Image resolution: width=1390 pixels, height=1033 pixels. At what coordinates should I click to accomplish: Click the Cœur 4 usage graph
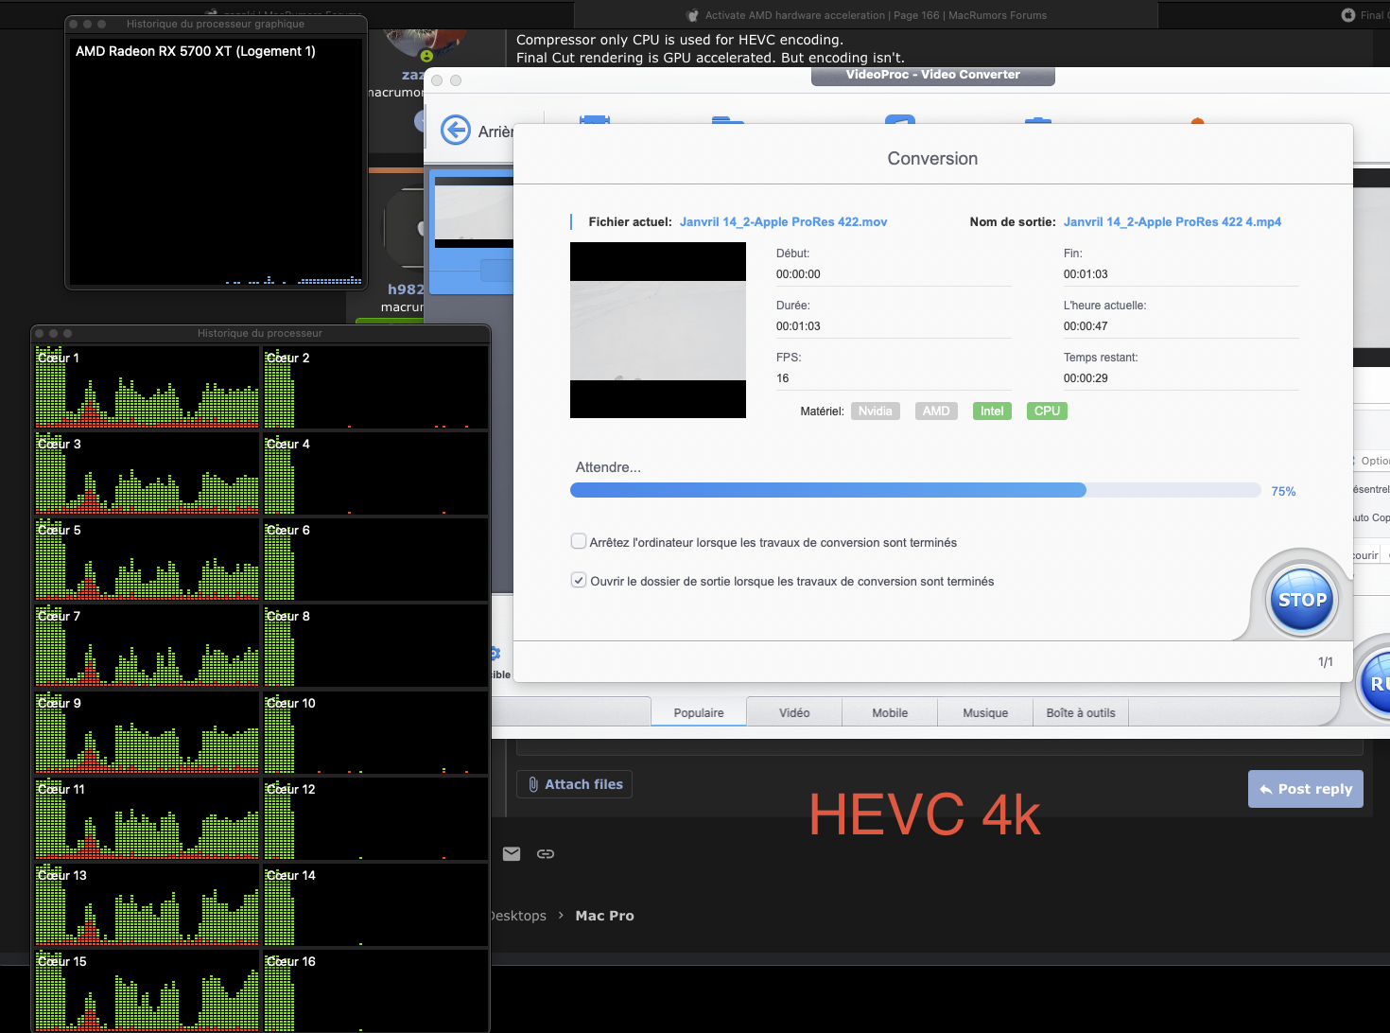[375, 473]
